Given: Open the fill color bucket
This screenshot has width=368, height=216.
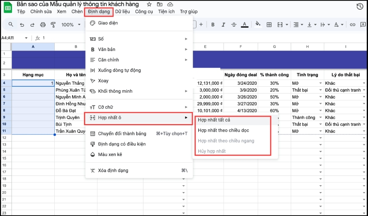Looking at the screenshot, I should point(258,24).
